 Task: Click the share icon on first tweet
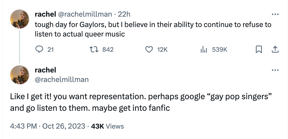(275, 50)
